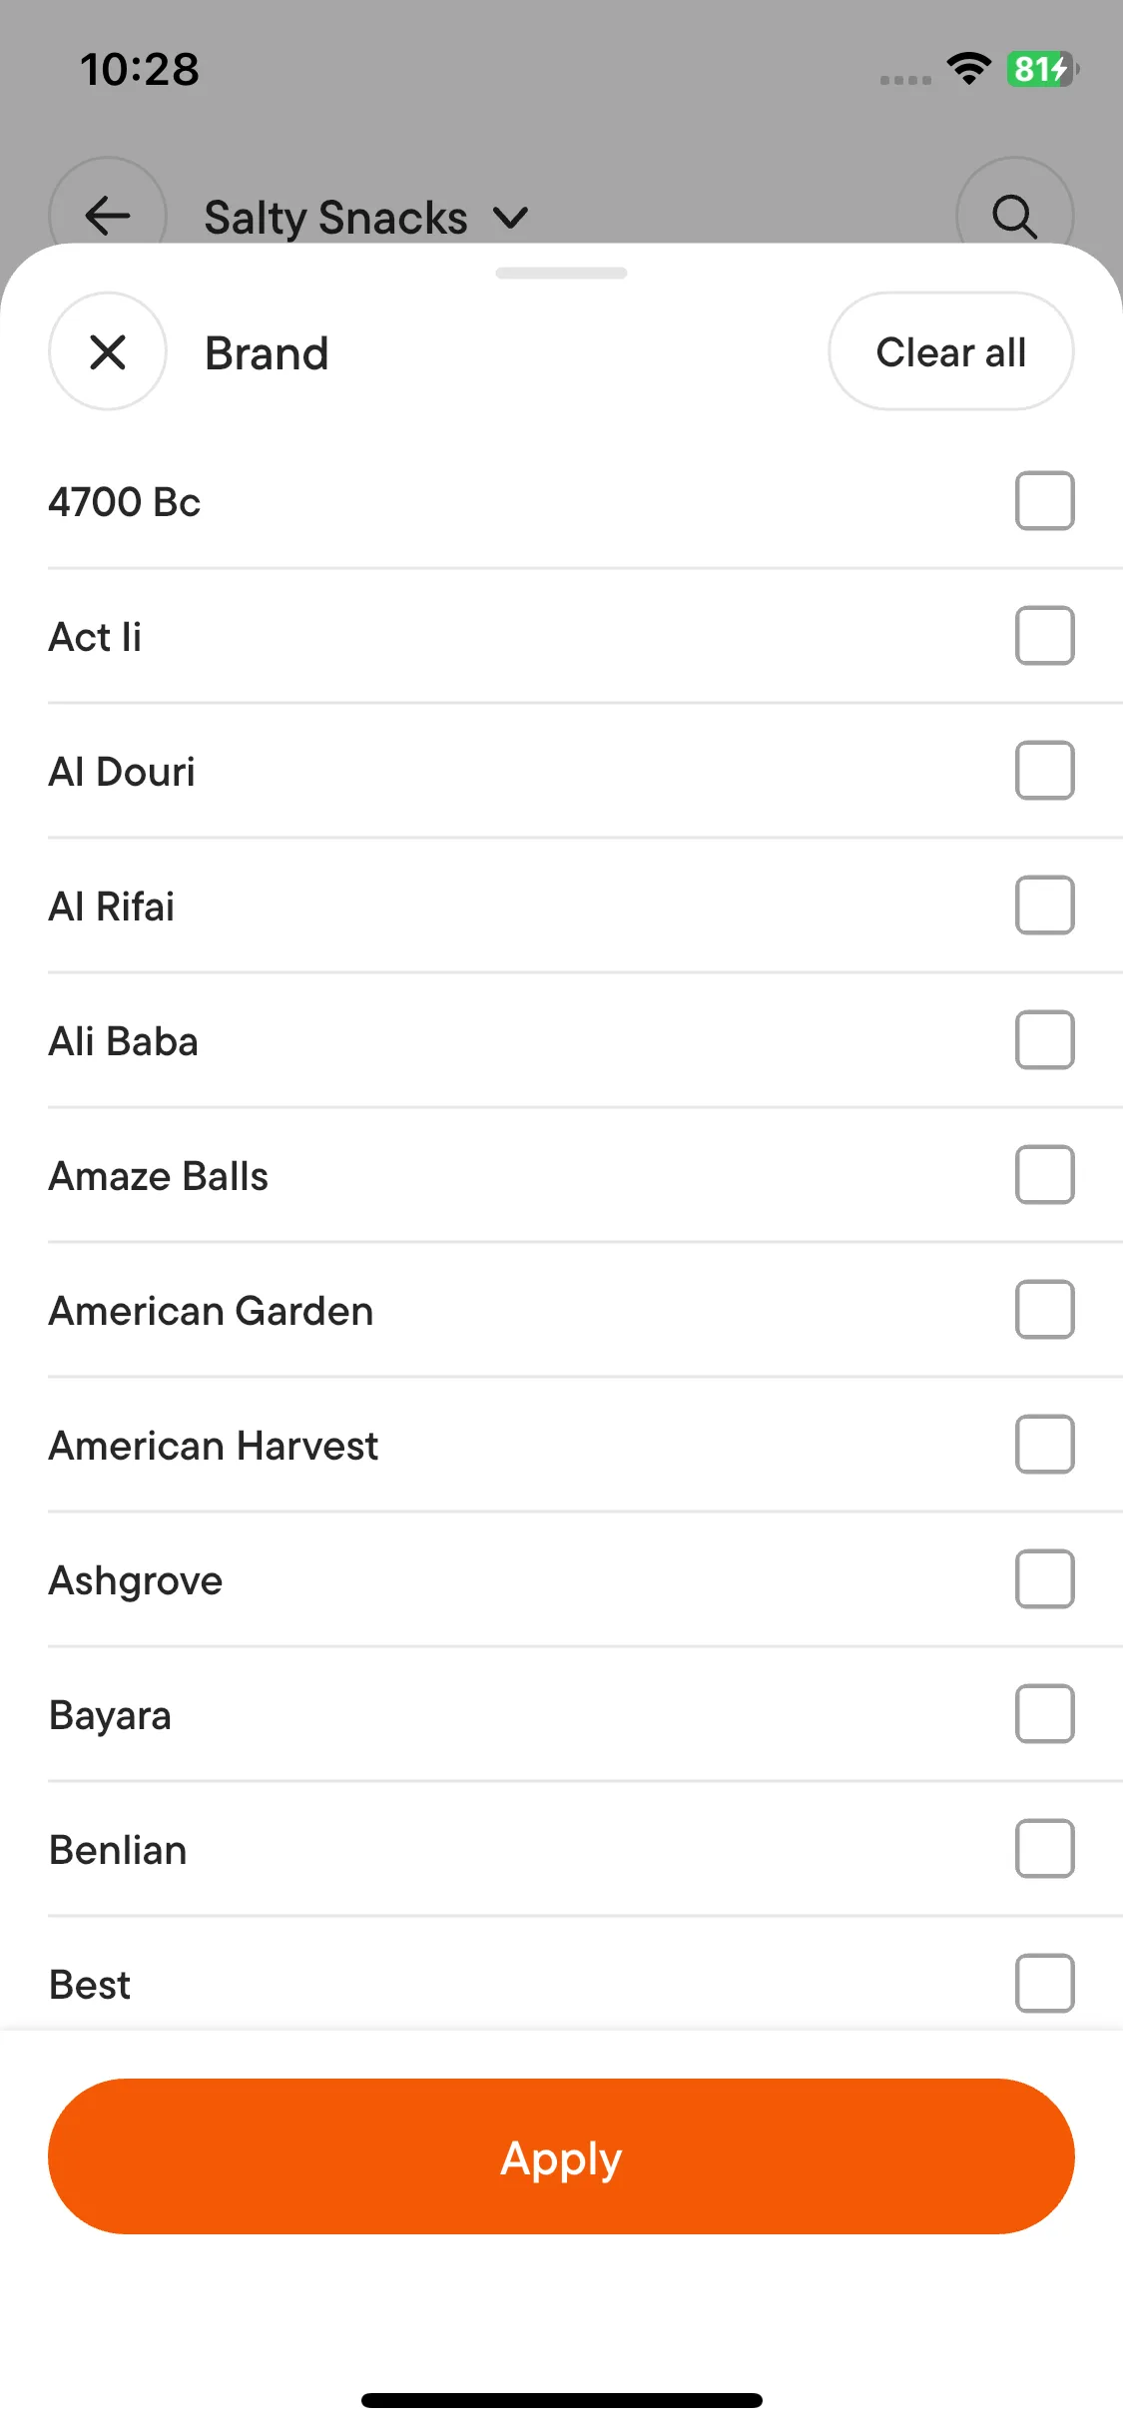Image resolution: width=1123 pixels, height=2432 pixels.
Task: Open the search magnifier icon
Action: 1014,215
